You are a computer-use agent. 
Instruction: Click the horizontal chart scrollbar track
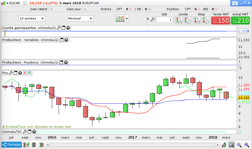pos(133,145)
